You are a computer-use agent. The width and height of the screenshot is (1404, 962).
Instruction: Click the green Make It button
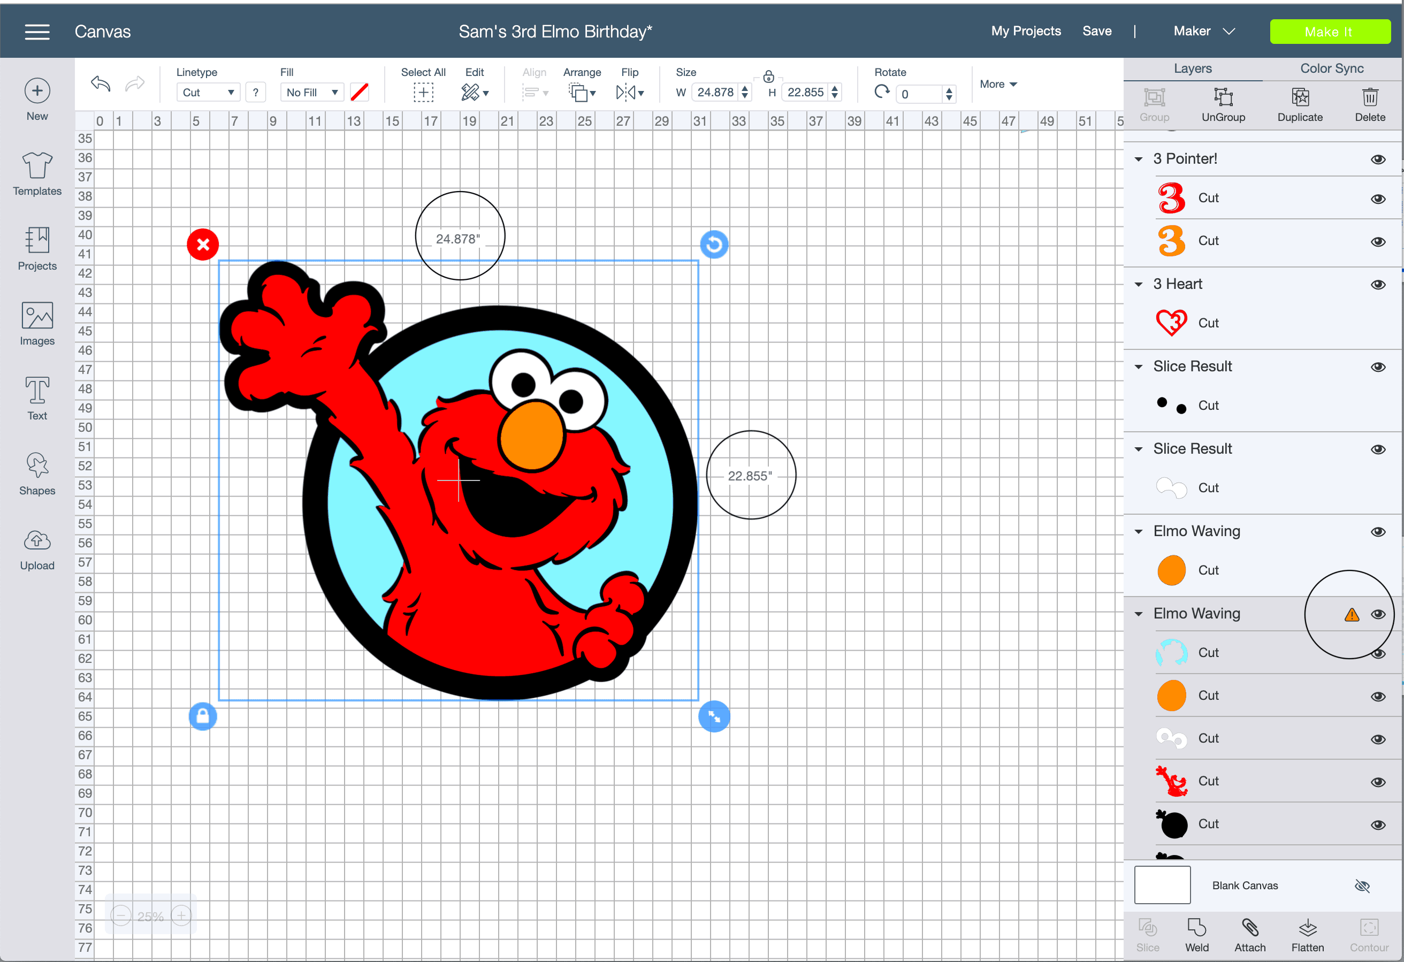pos(1330,32)
